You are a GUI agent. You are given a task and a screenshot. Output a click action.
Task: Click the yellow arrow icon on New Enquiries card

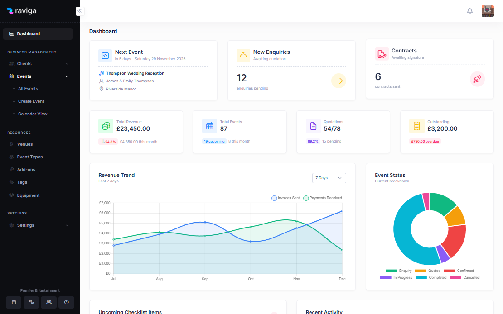(339, 81)
